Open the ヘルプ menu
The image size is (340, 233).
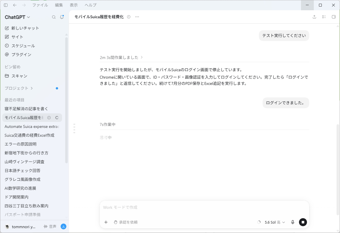click(91, 5)
